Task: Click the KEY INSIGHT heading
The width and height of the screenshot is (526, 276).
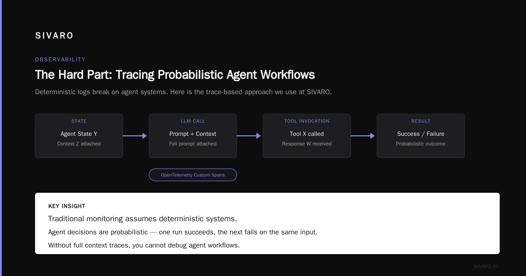Action: 67,206
